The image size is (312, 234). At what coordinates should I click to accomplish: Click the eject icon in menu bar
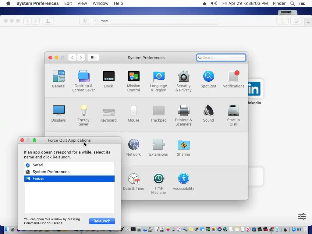point(204,3)
